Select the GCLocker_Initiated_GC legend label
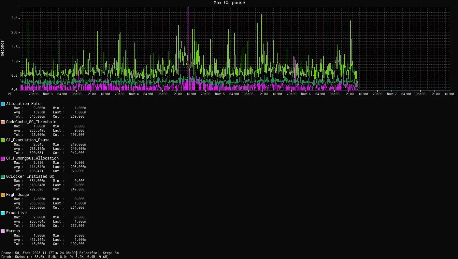Screen dimensions: 458x259 point(30,176)
